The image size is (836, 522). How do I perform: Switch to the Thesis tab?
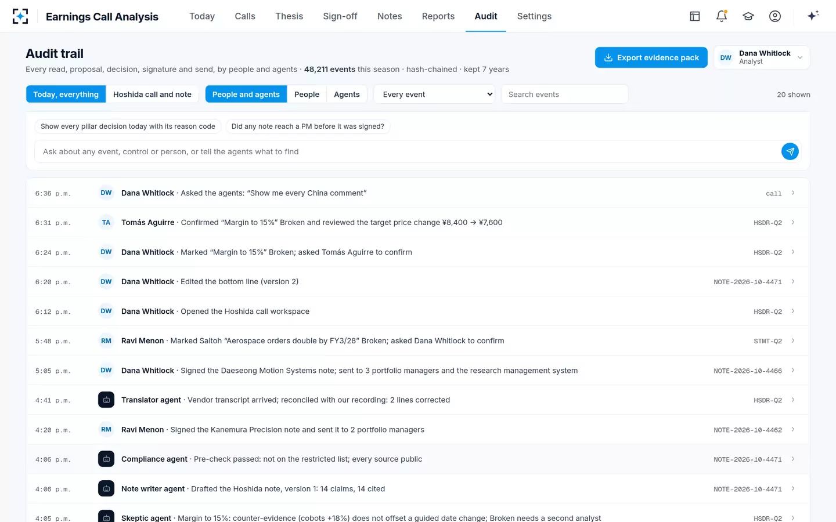point(289,16)
